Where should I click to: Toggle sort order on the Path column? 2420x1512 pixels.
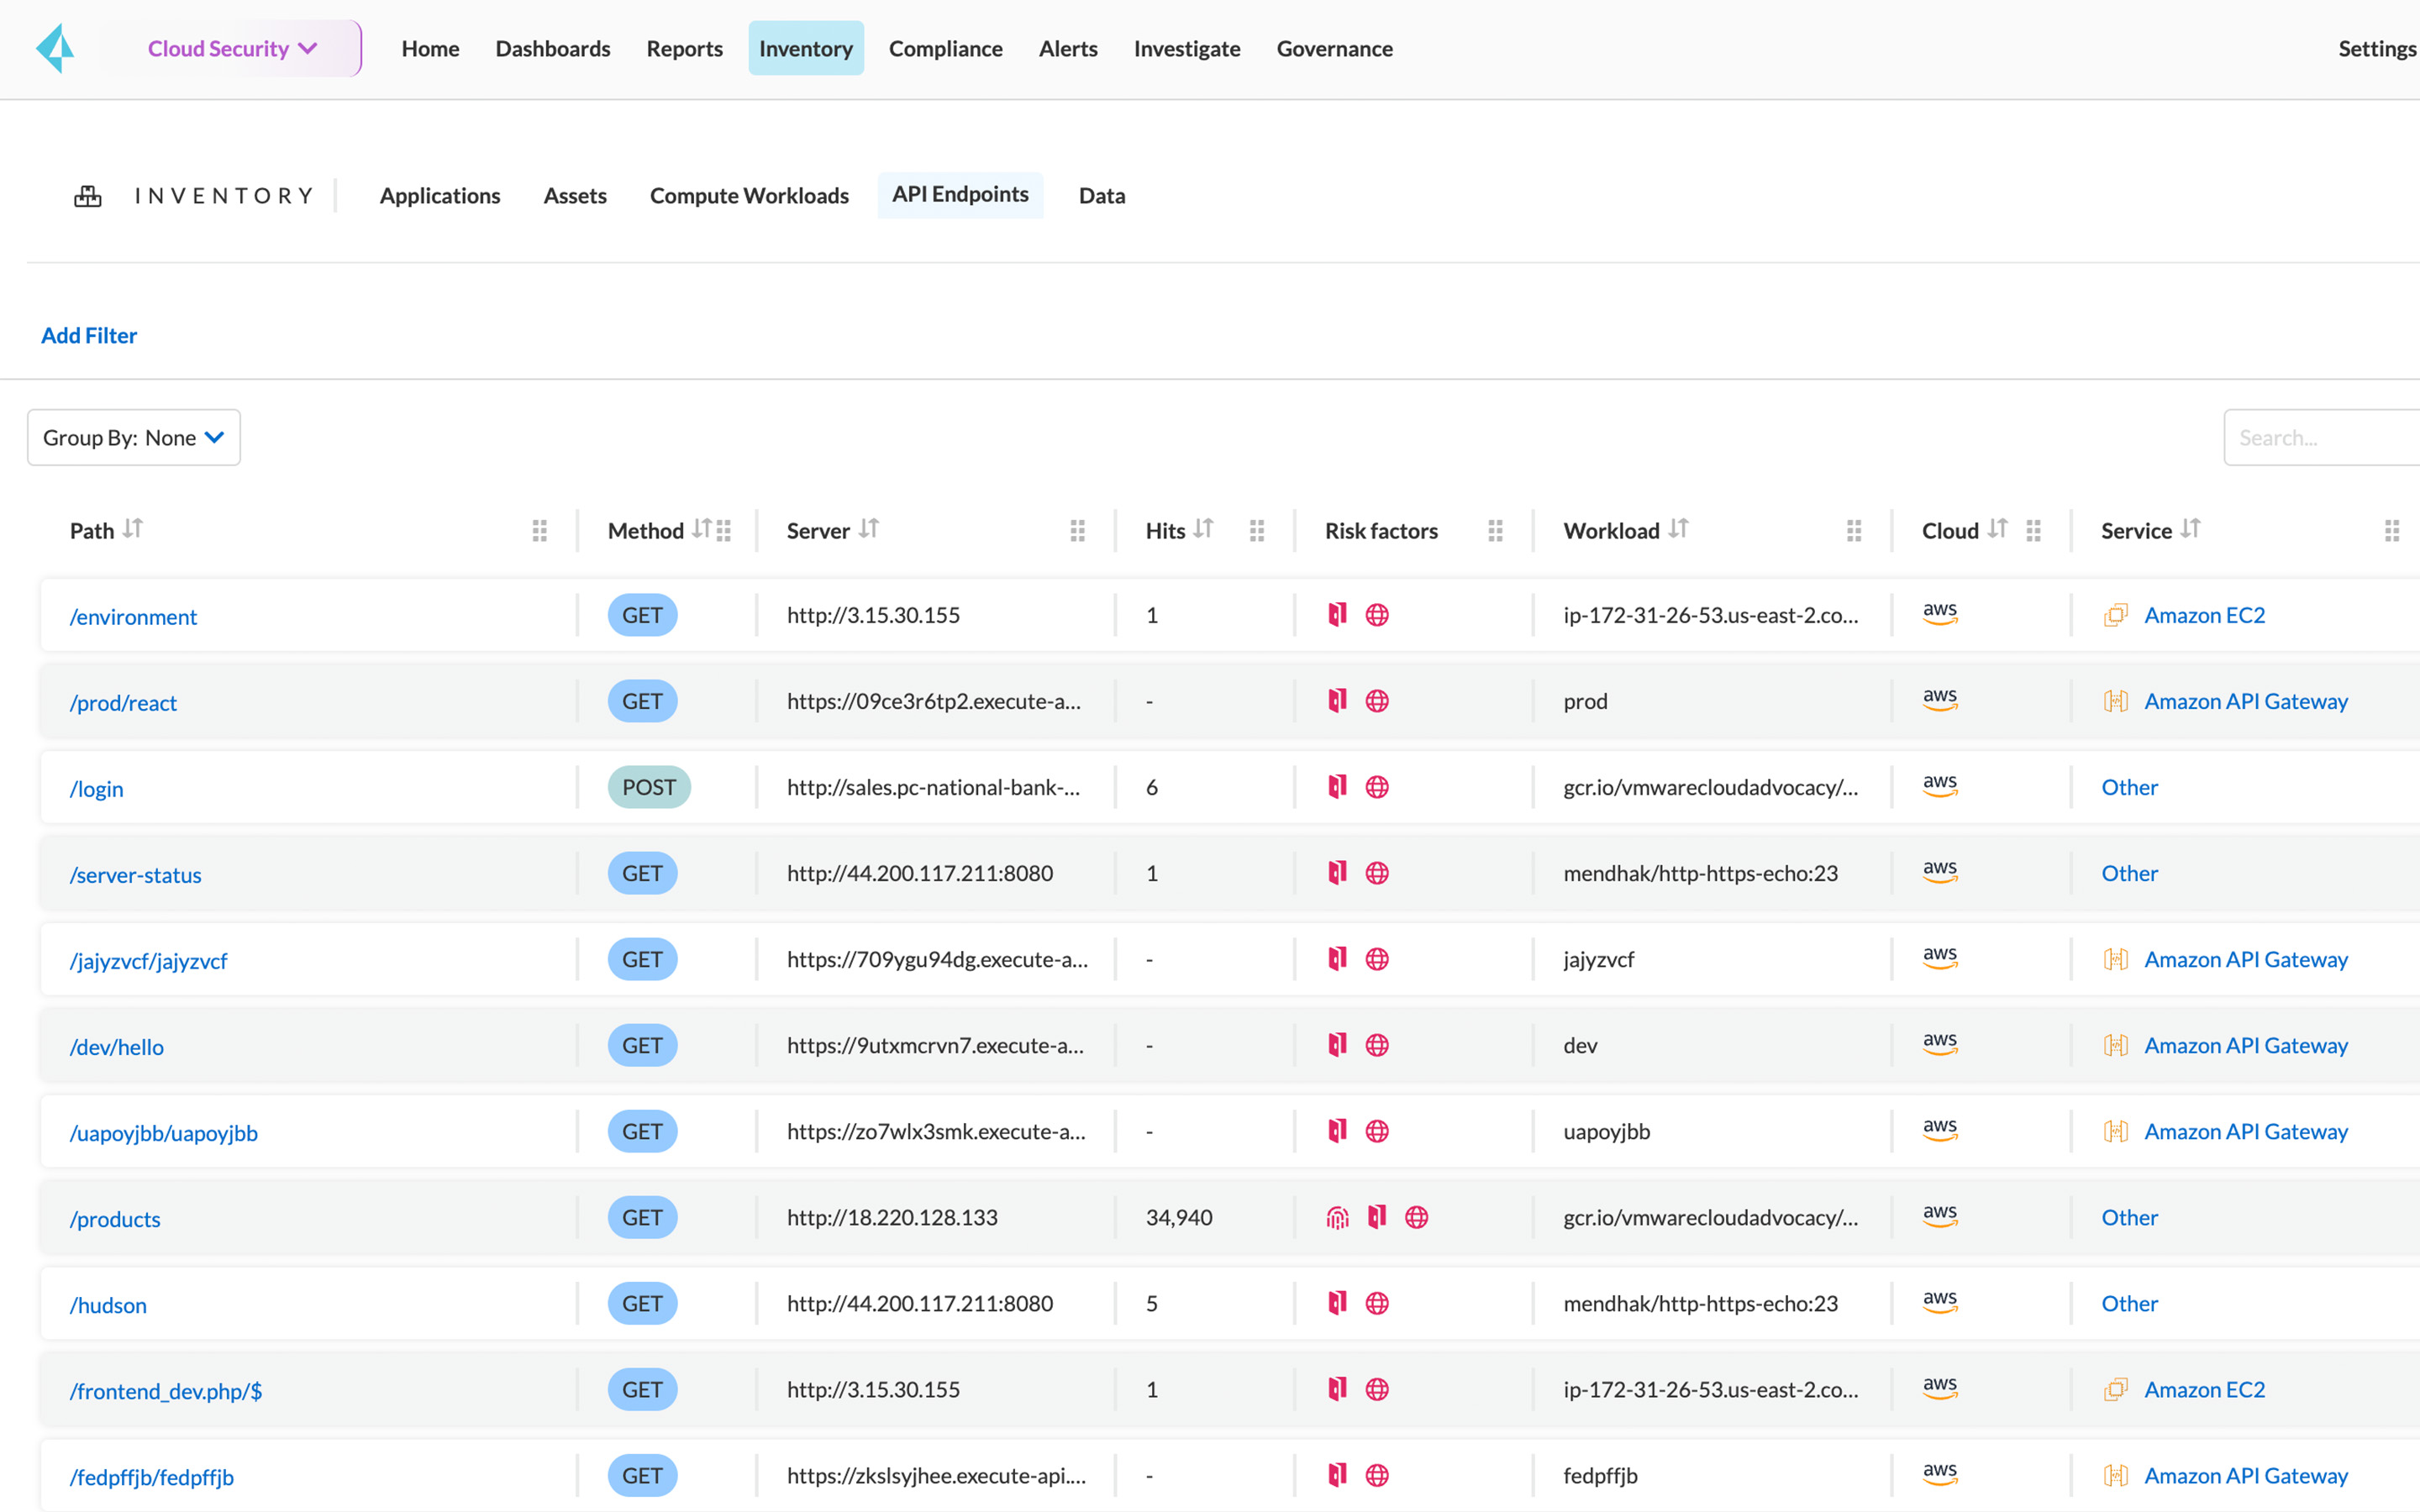tap(137, 530)
